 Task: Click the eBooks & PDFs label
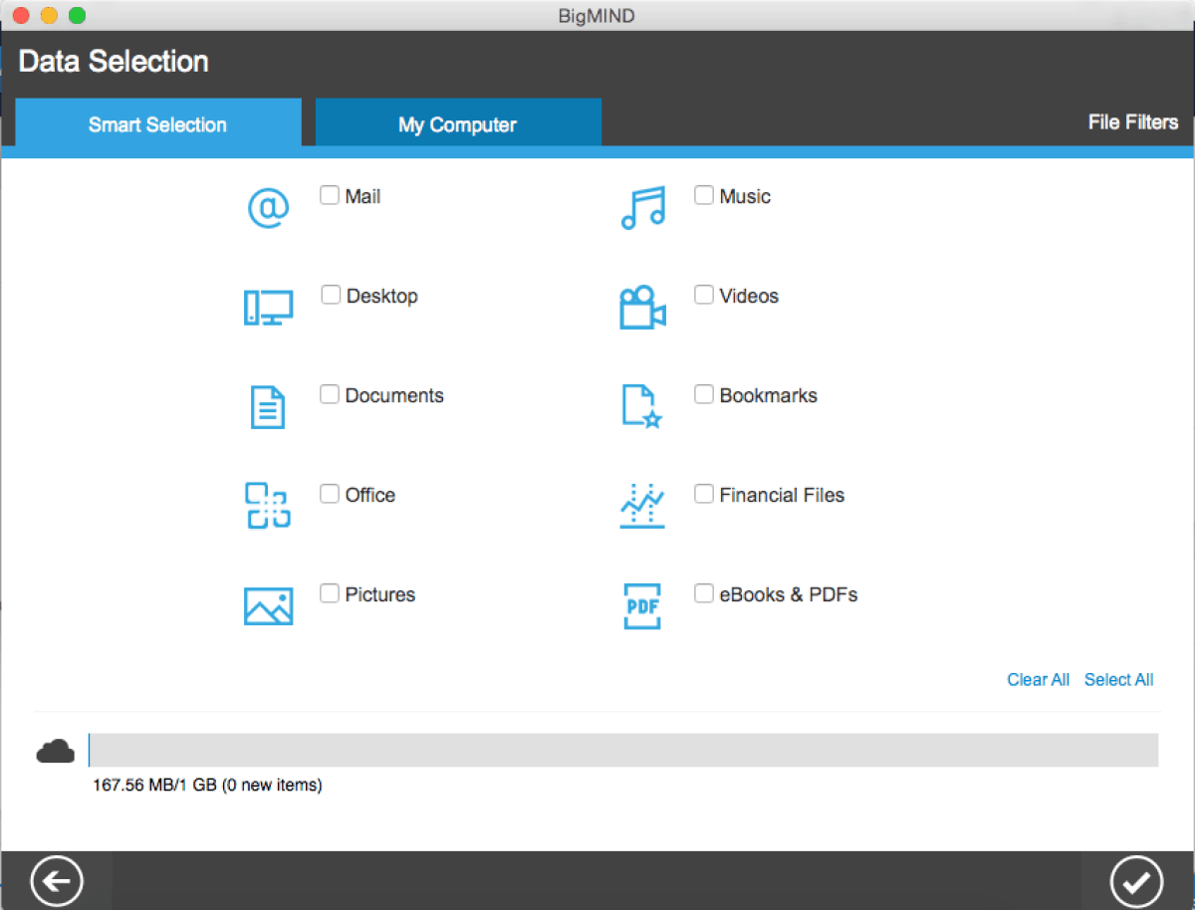pos(789,594)
